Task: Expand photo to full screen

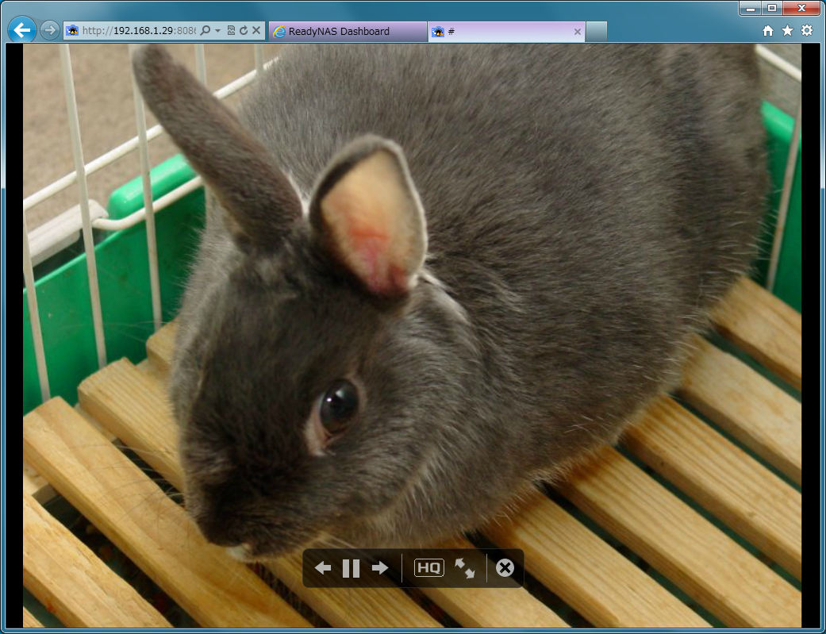Action: pyautogui.click(x=465, y=568)
